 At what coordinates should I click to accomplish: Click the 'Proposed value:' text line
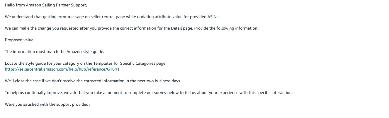click(x=20, y=40)
